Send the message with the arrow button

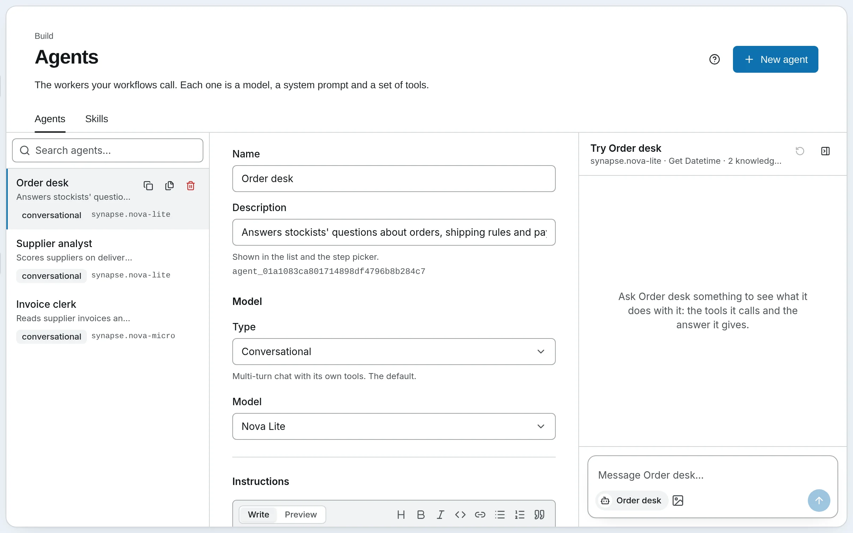(x=819, y=501)
